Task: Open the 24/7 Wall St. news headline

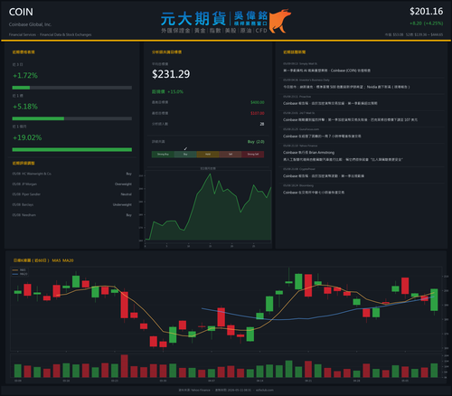Action: click(x=350, y=120)
